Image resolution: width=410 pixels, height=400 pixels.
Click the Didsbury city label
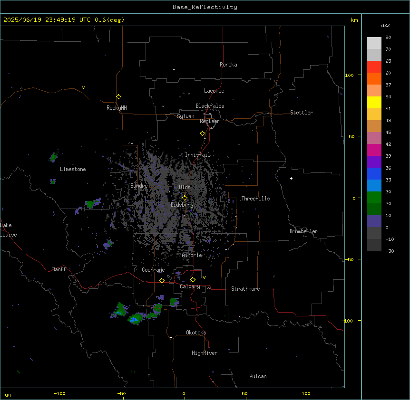click(182, 205)
